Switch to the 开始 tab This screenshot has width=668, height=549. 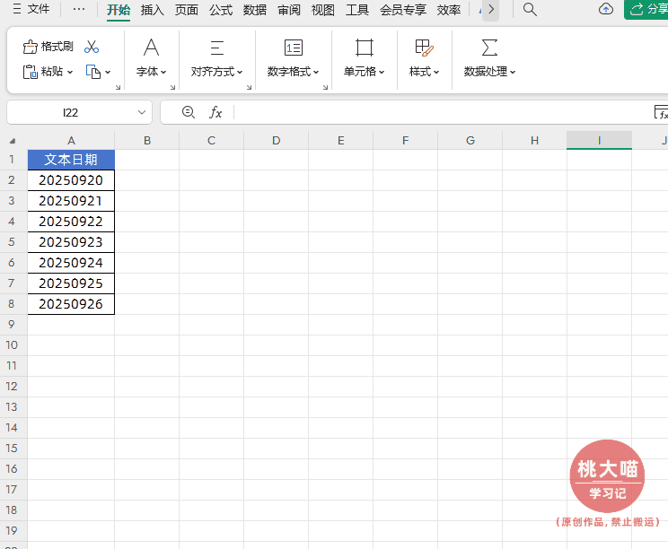pyautogui.click(x=119, y=9)
